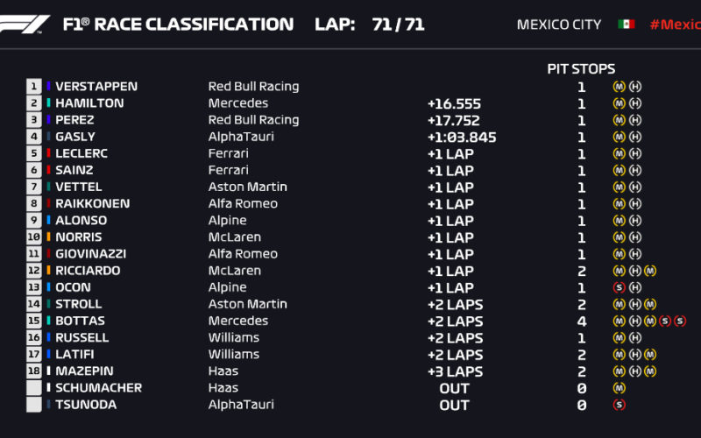701x438 pixels.
Task: Click the F1 RACE CLASSIFICATION title
Action: (x=179, y=25)
